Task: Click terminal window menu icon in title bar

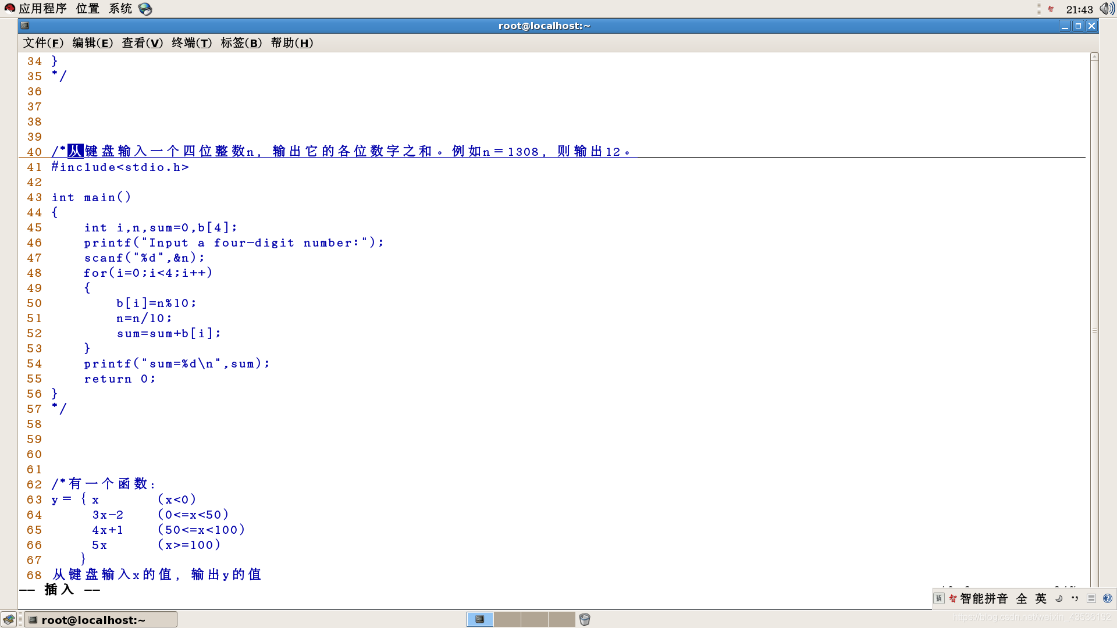Action: pos(25,26)
